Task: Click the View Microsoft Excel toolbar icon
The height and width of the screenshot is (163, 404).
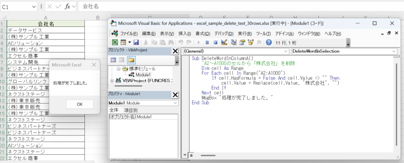Action: pyautogui.click(x=114, y=42)
